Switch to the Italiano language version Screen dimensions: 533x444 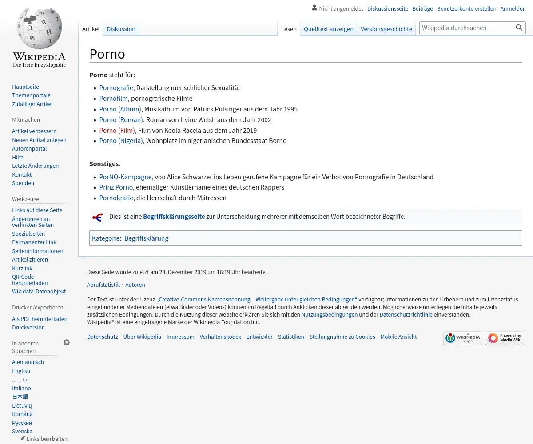pos(21,388)
